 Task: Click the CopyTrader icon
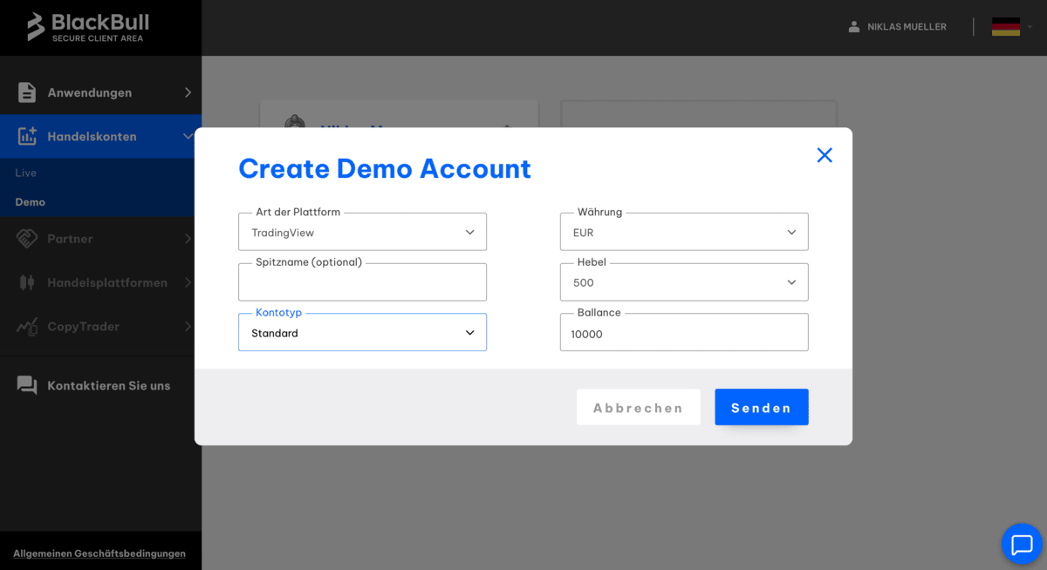tap(27, 327)
